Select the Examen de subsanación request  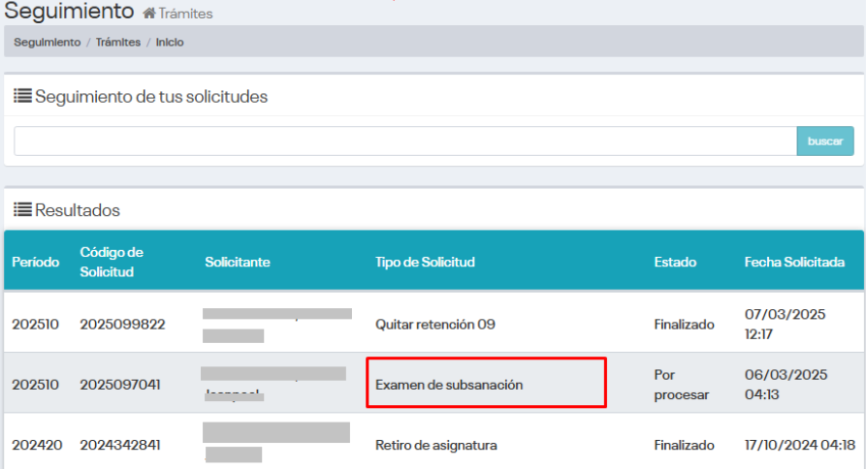(449, 385)
